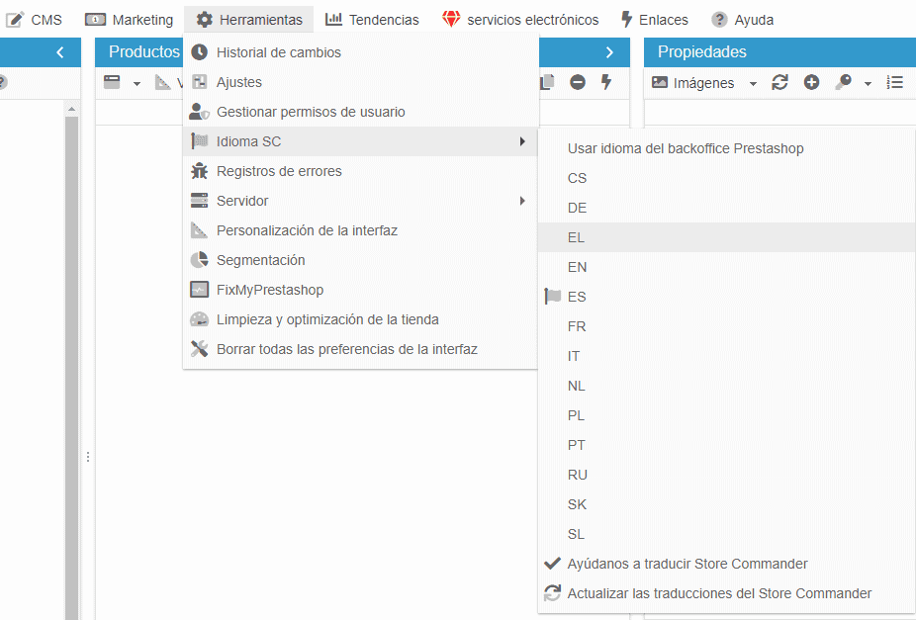Image resolution: width=916 pixels, height=620 pixels.
Task: Click the lightning bolt icon in Productos toolbar
Action: (606, 83)
